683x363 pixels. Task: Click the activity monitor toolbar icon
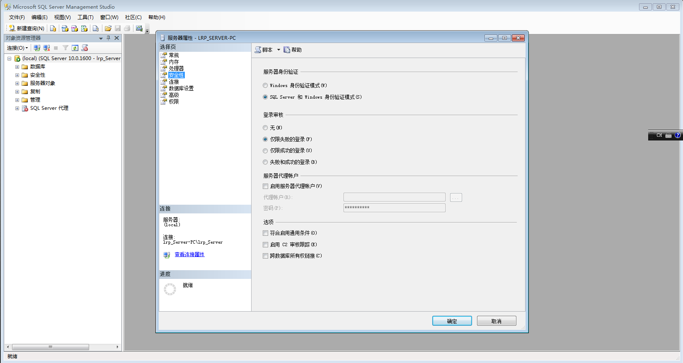139,28
